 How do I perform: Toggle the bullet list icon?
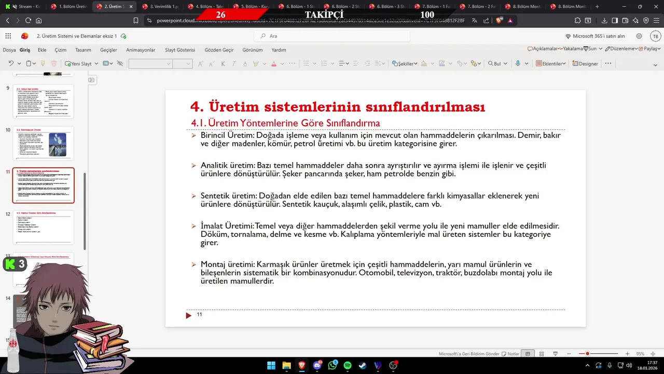coord(306,63)
